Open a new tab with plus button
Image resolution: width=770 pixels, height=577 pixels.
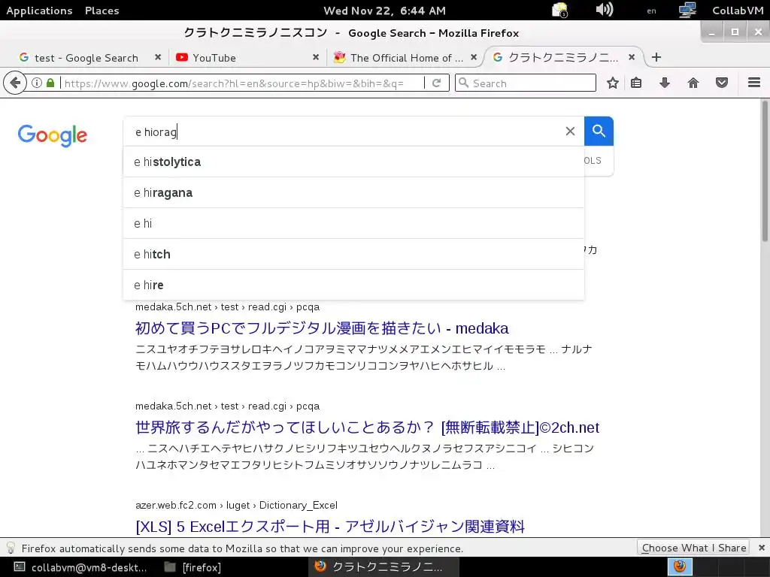(656, 57)
